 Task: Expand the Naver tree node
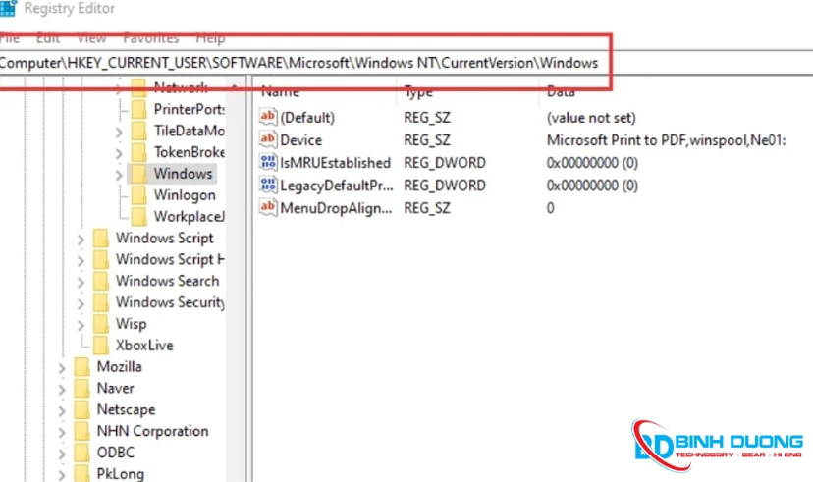pyautogui.click(x=62, y=390)
